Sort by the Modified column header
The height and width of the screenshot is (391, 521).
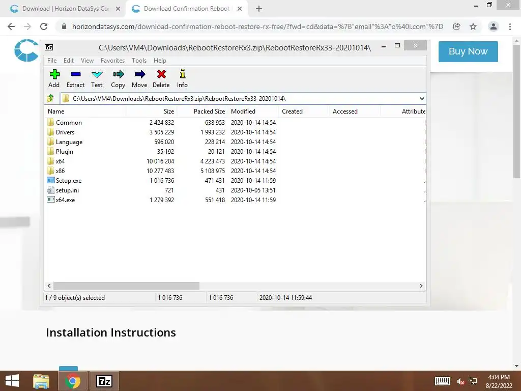tap(253, 111)
